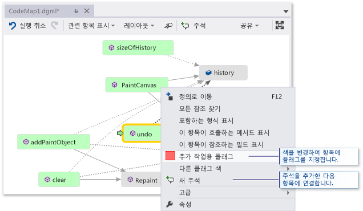Choose 속성 from the context menu
363x211 pixels.
pyautogui.click(x=228, y=204)
